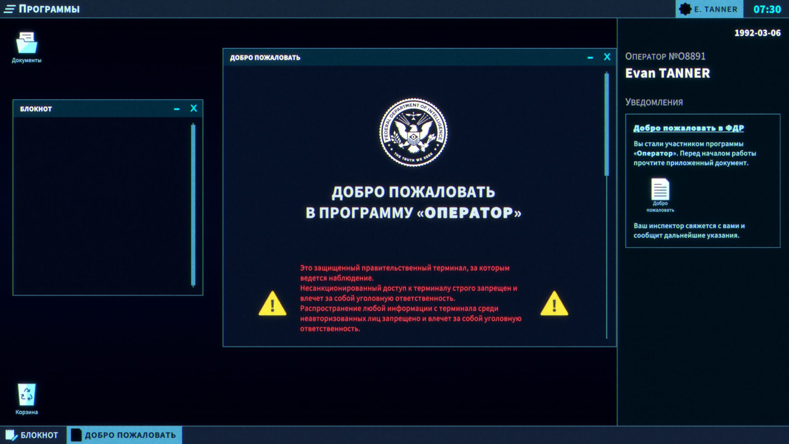789x444 pixels.
Task: Click the Добро пожаловать window scrollbar
Action: 607,124
